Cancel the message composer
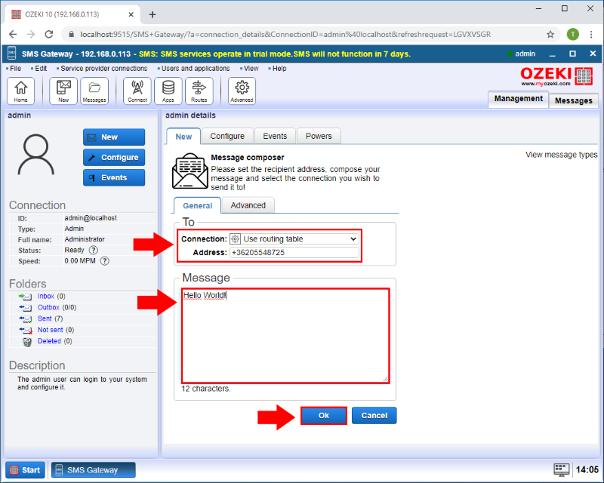 point(374,416)
